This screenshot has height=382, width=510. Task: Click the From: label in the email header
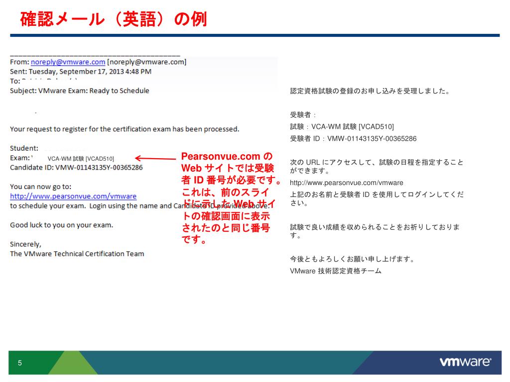[x=19, y=62]
